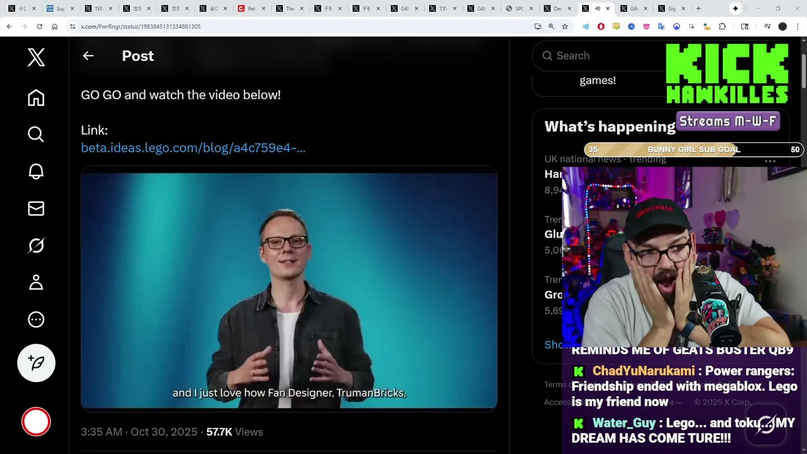
Task: Click the red Opera-style extension icon
Action: pos(601,26)
